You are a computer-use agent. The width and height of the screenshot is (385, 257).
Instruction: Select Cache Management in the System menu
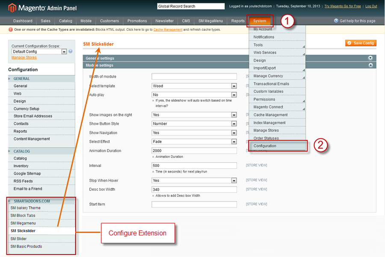(278, 115)
